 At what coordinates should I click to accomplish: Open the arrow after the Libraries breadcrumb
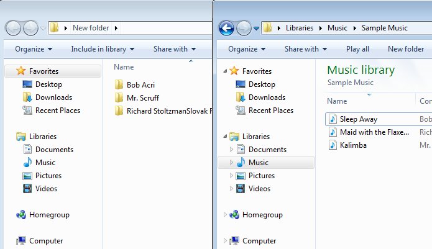pos(320,28)
